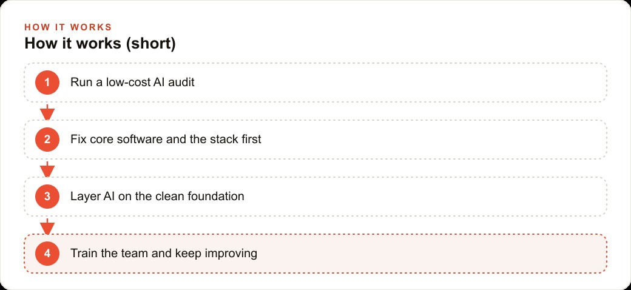The image size is (631, 290).
Task: Select the "How it works (short)" heading
Action: click(x=100, y=44)
